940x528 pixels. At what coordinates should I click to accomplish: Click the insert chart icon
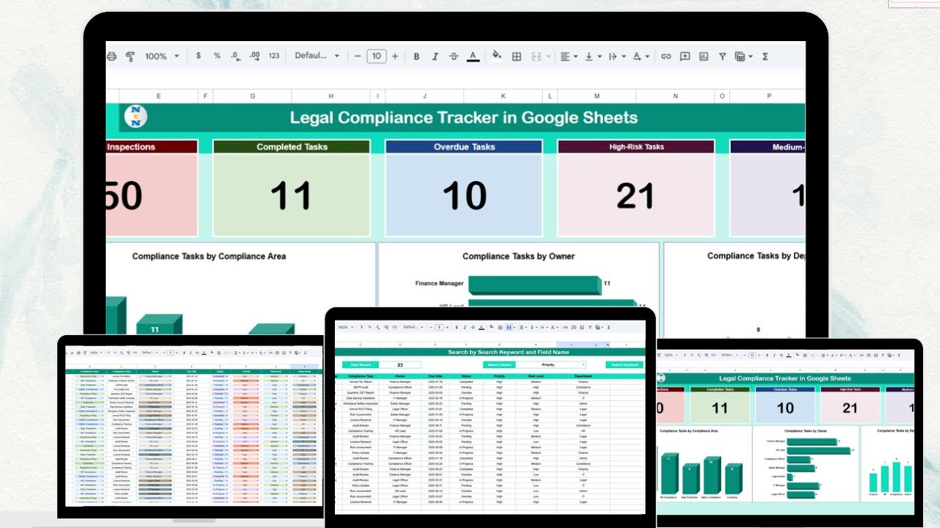pyautogui.click(x=704, y=56)
